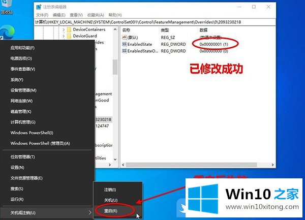This screenshot has height=220, width=305.
Task: Click EnabledState DWORD value icon
Action: pos(125,44)
